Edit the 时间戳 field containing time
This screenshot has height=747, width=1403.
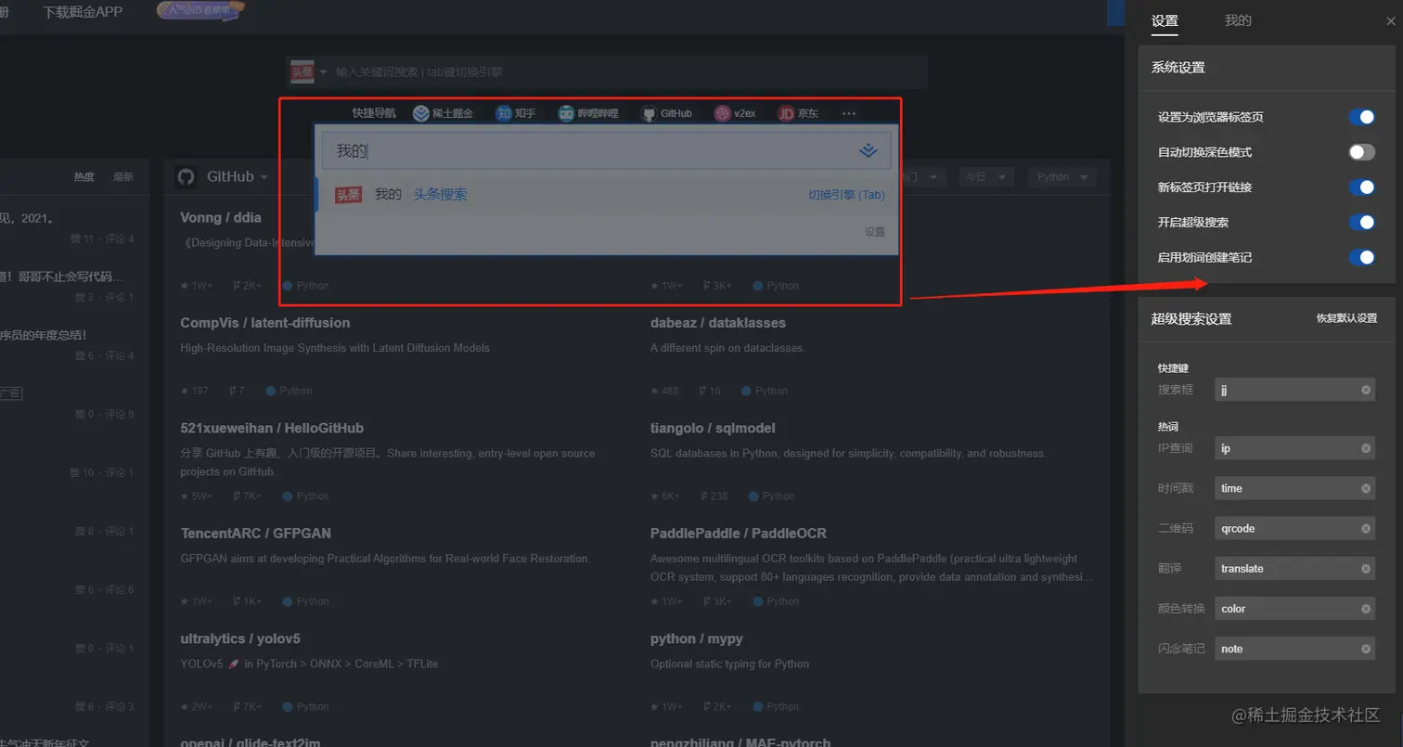point(1294,488)
